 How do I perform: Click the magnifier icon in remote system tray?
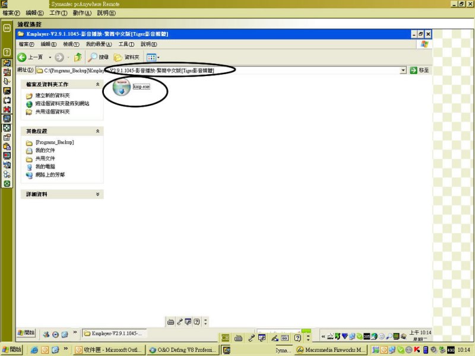tap(389, 336)
